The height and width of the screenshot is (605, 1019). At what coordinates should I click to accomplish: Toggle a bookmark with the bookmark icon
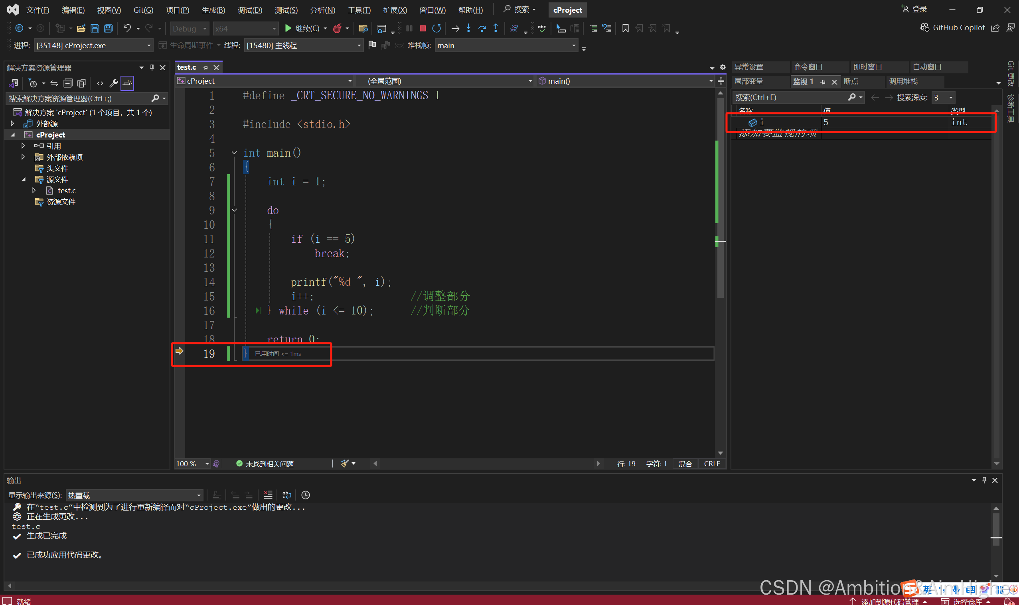pyautogui.click(x=625, y=28)
